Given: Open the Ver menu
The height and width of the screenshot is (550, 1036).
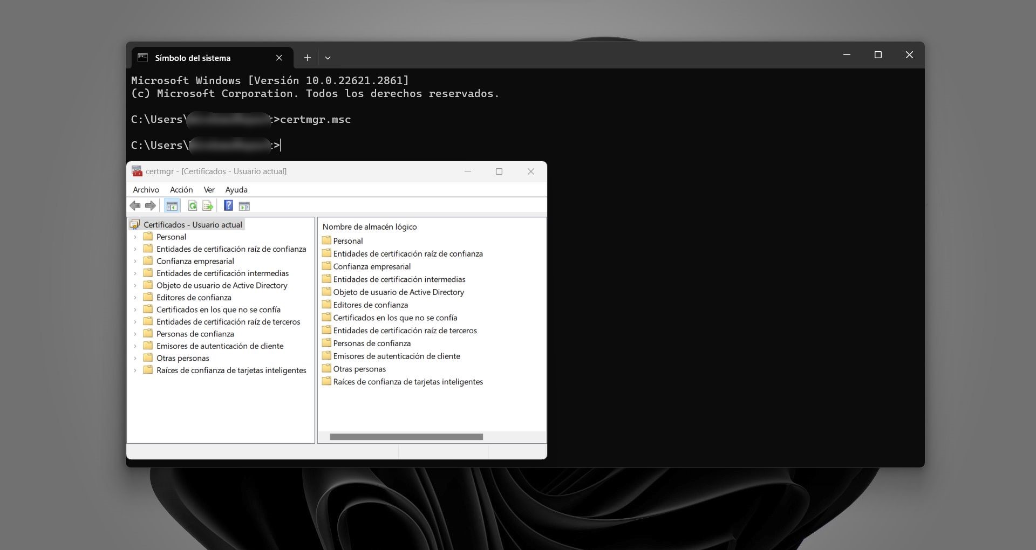Looking at the screenshot, I should pyautogui.click(x=209, y=190).
